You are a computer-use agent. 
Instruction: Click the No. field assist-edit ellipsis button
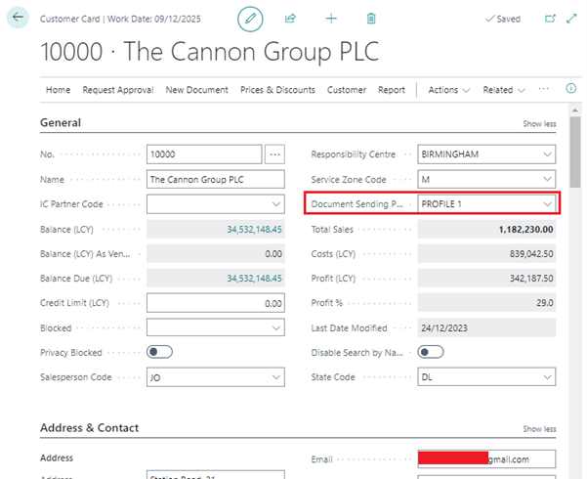tap(274, 154)
